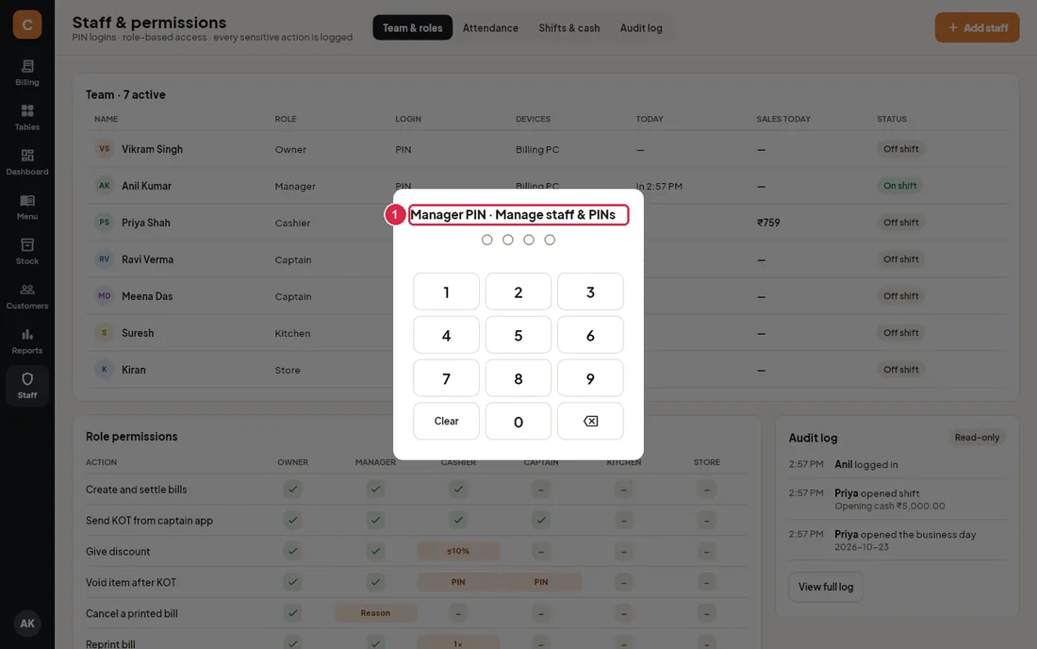Toggle Manager check for Send KOT from captain app
Viewport: 1037px width, 649px height.
tap(375, 520)
